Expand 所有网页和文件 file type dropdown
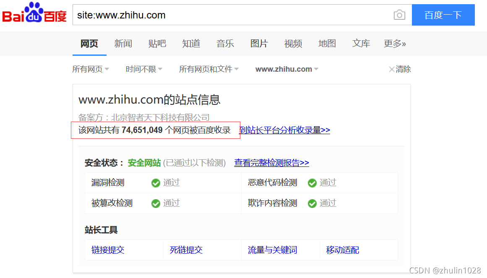This screenshot has width=487, height=278. [209, 69]
